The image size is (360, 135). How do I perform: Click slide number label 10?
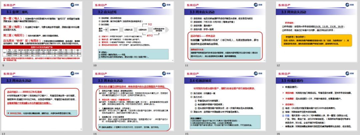pos(95,65)
